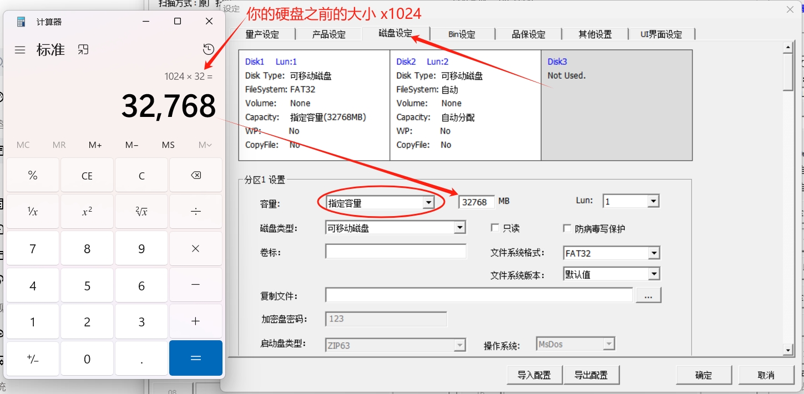Expand the 磁盘类型 dropdown
The height and width of the screenshot is (394, 804).
459,227
